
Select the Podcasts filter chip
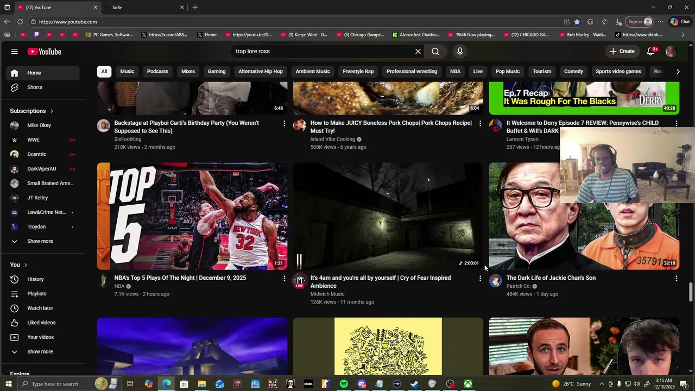[157, 72]
